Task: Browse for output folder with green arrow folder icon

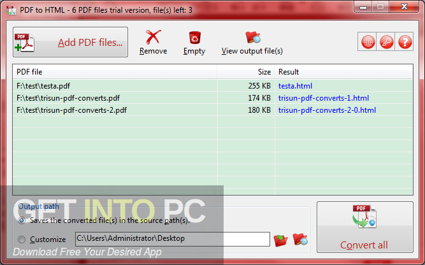Action: click(x=280, y=240)
